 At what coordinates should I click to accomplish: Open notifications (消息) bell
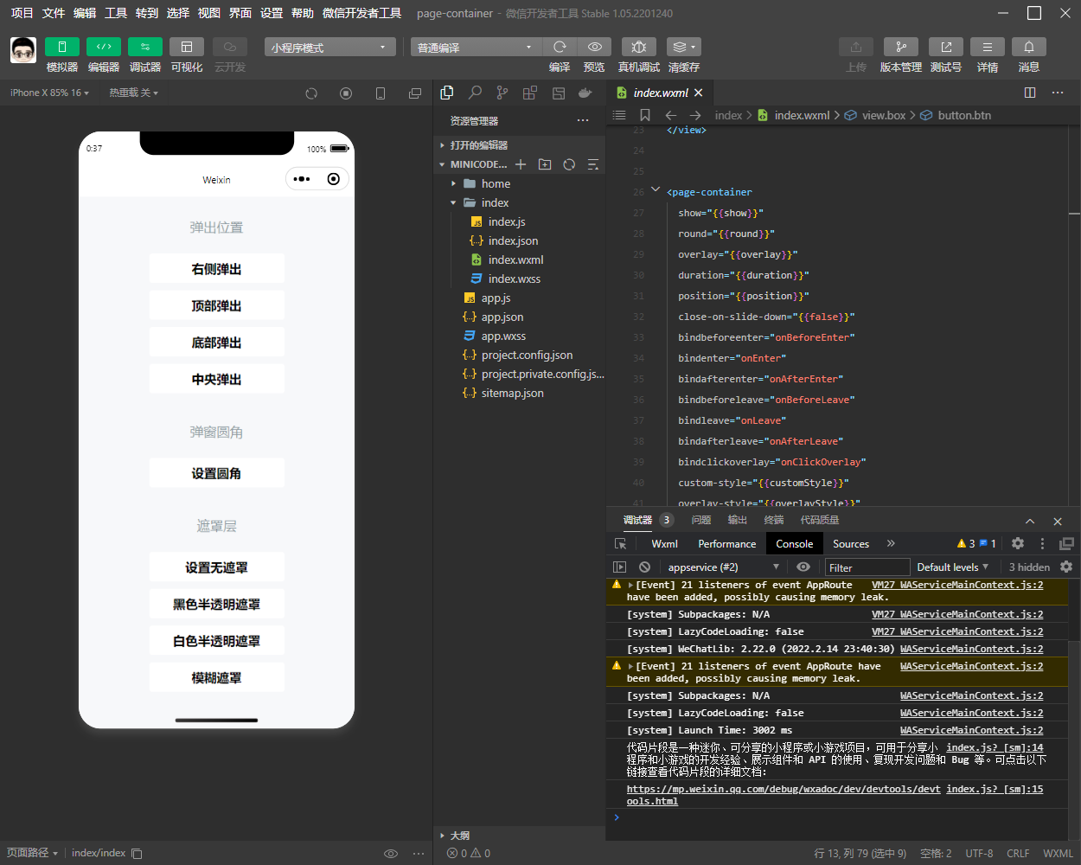pos(1029,47)
